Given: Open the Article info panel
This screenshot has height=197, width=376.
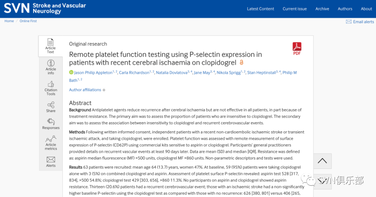Looking at the screenshot, I should click(50, 67).
